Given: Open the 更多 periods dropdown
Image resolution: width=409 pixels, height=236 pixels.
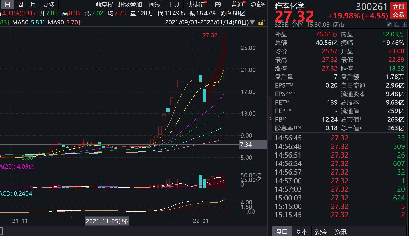Looking at the screenshot, I should click(49, 5).
